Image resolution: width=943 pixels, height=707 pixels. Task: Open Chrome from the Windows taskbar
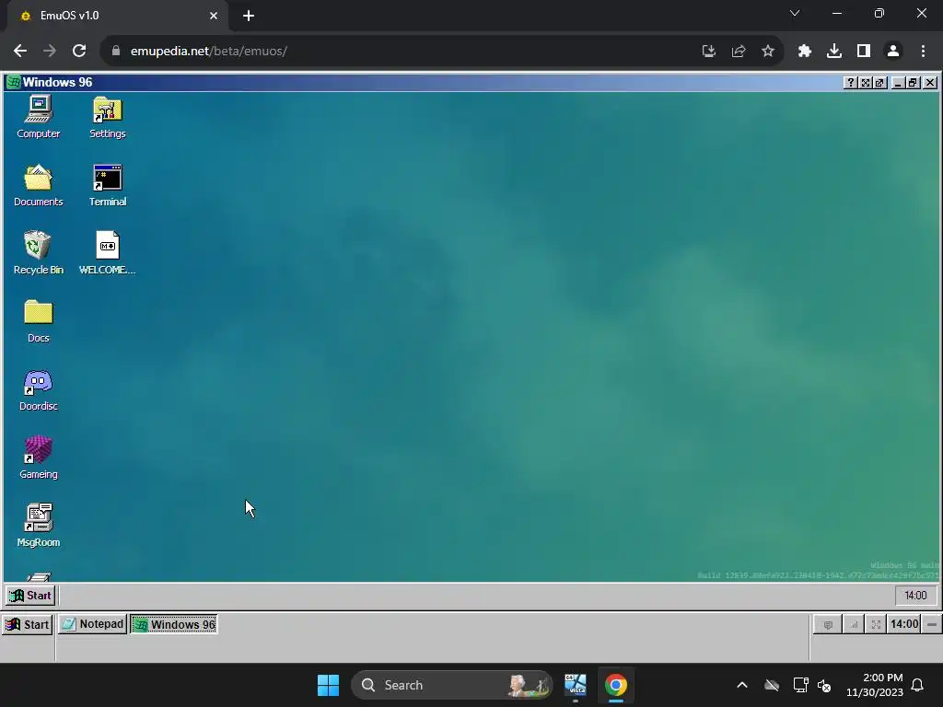616,685
